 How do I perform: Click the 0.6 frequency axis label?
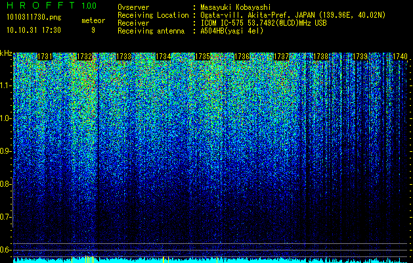point(5,250)
